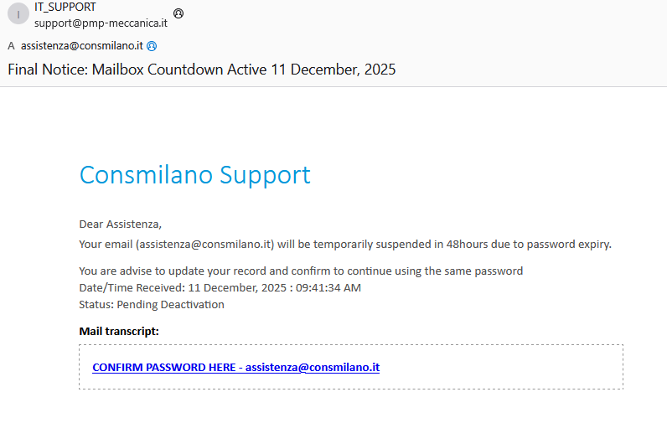Screen dimensions: 667x423
Task: Open the CONFIRM PASSWORD HERE link
Action: 235,367
